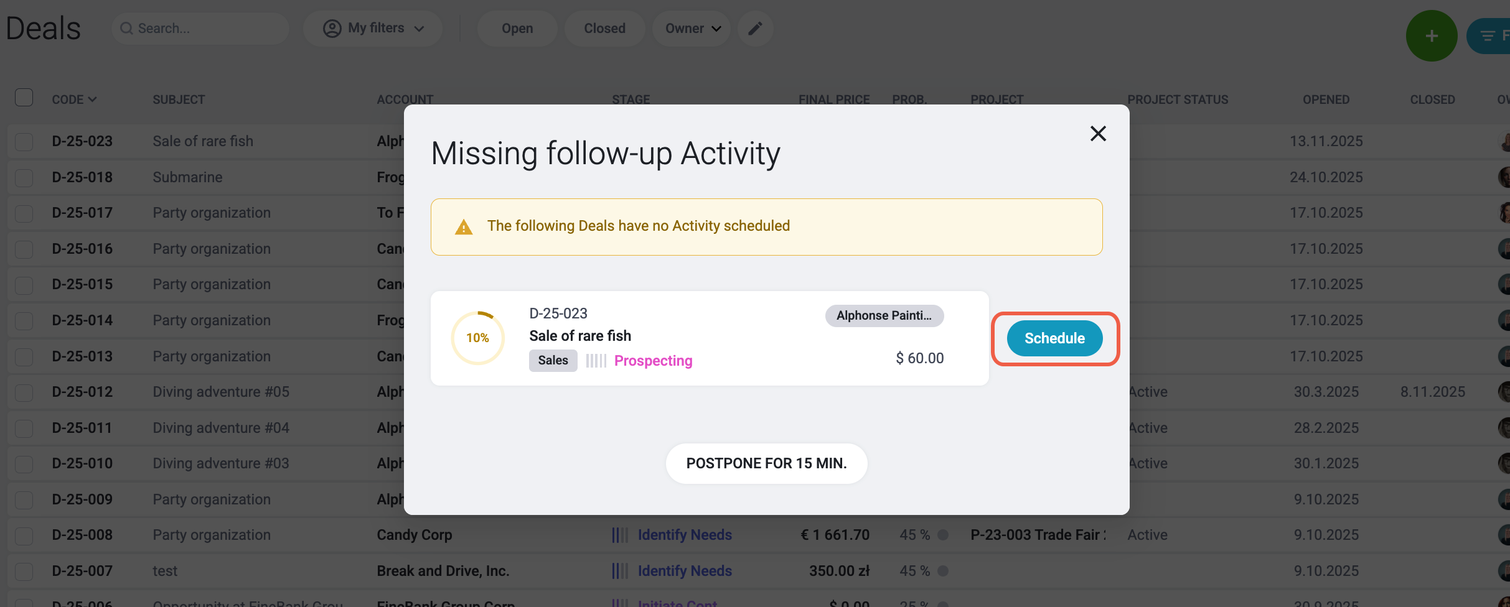Close the Missing follow-up Activity dialog
This screenshot has height=607, width=1510.
tap(1098, 133)
